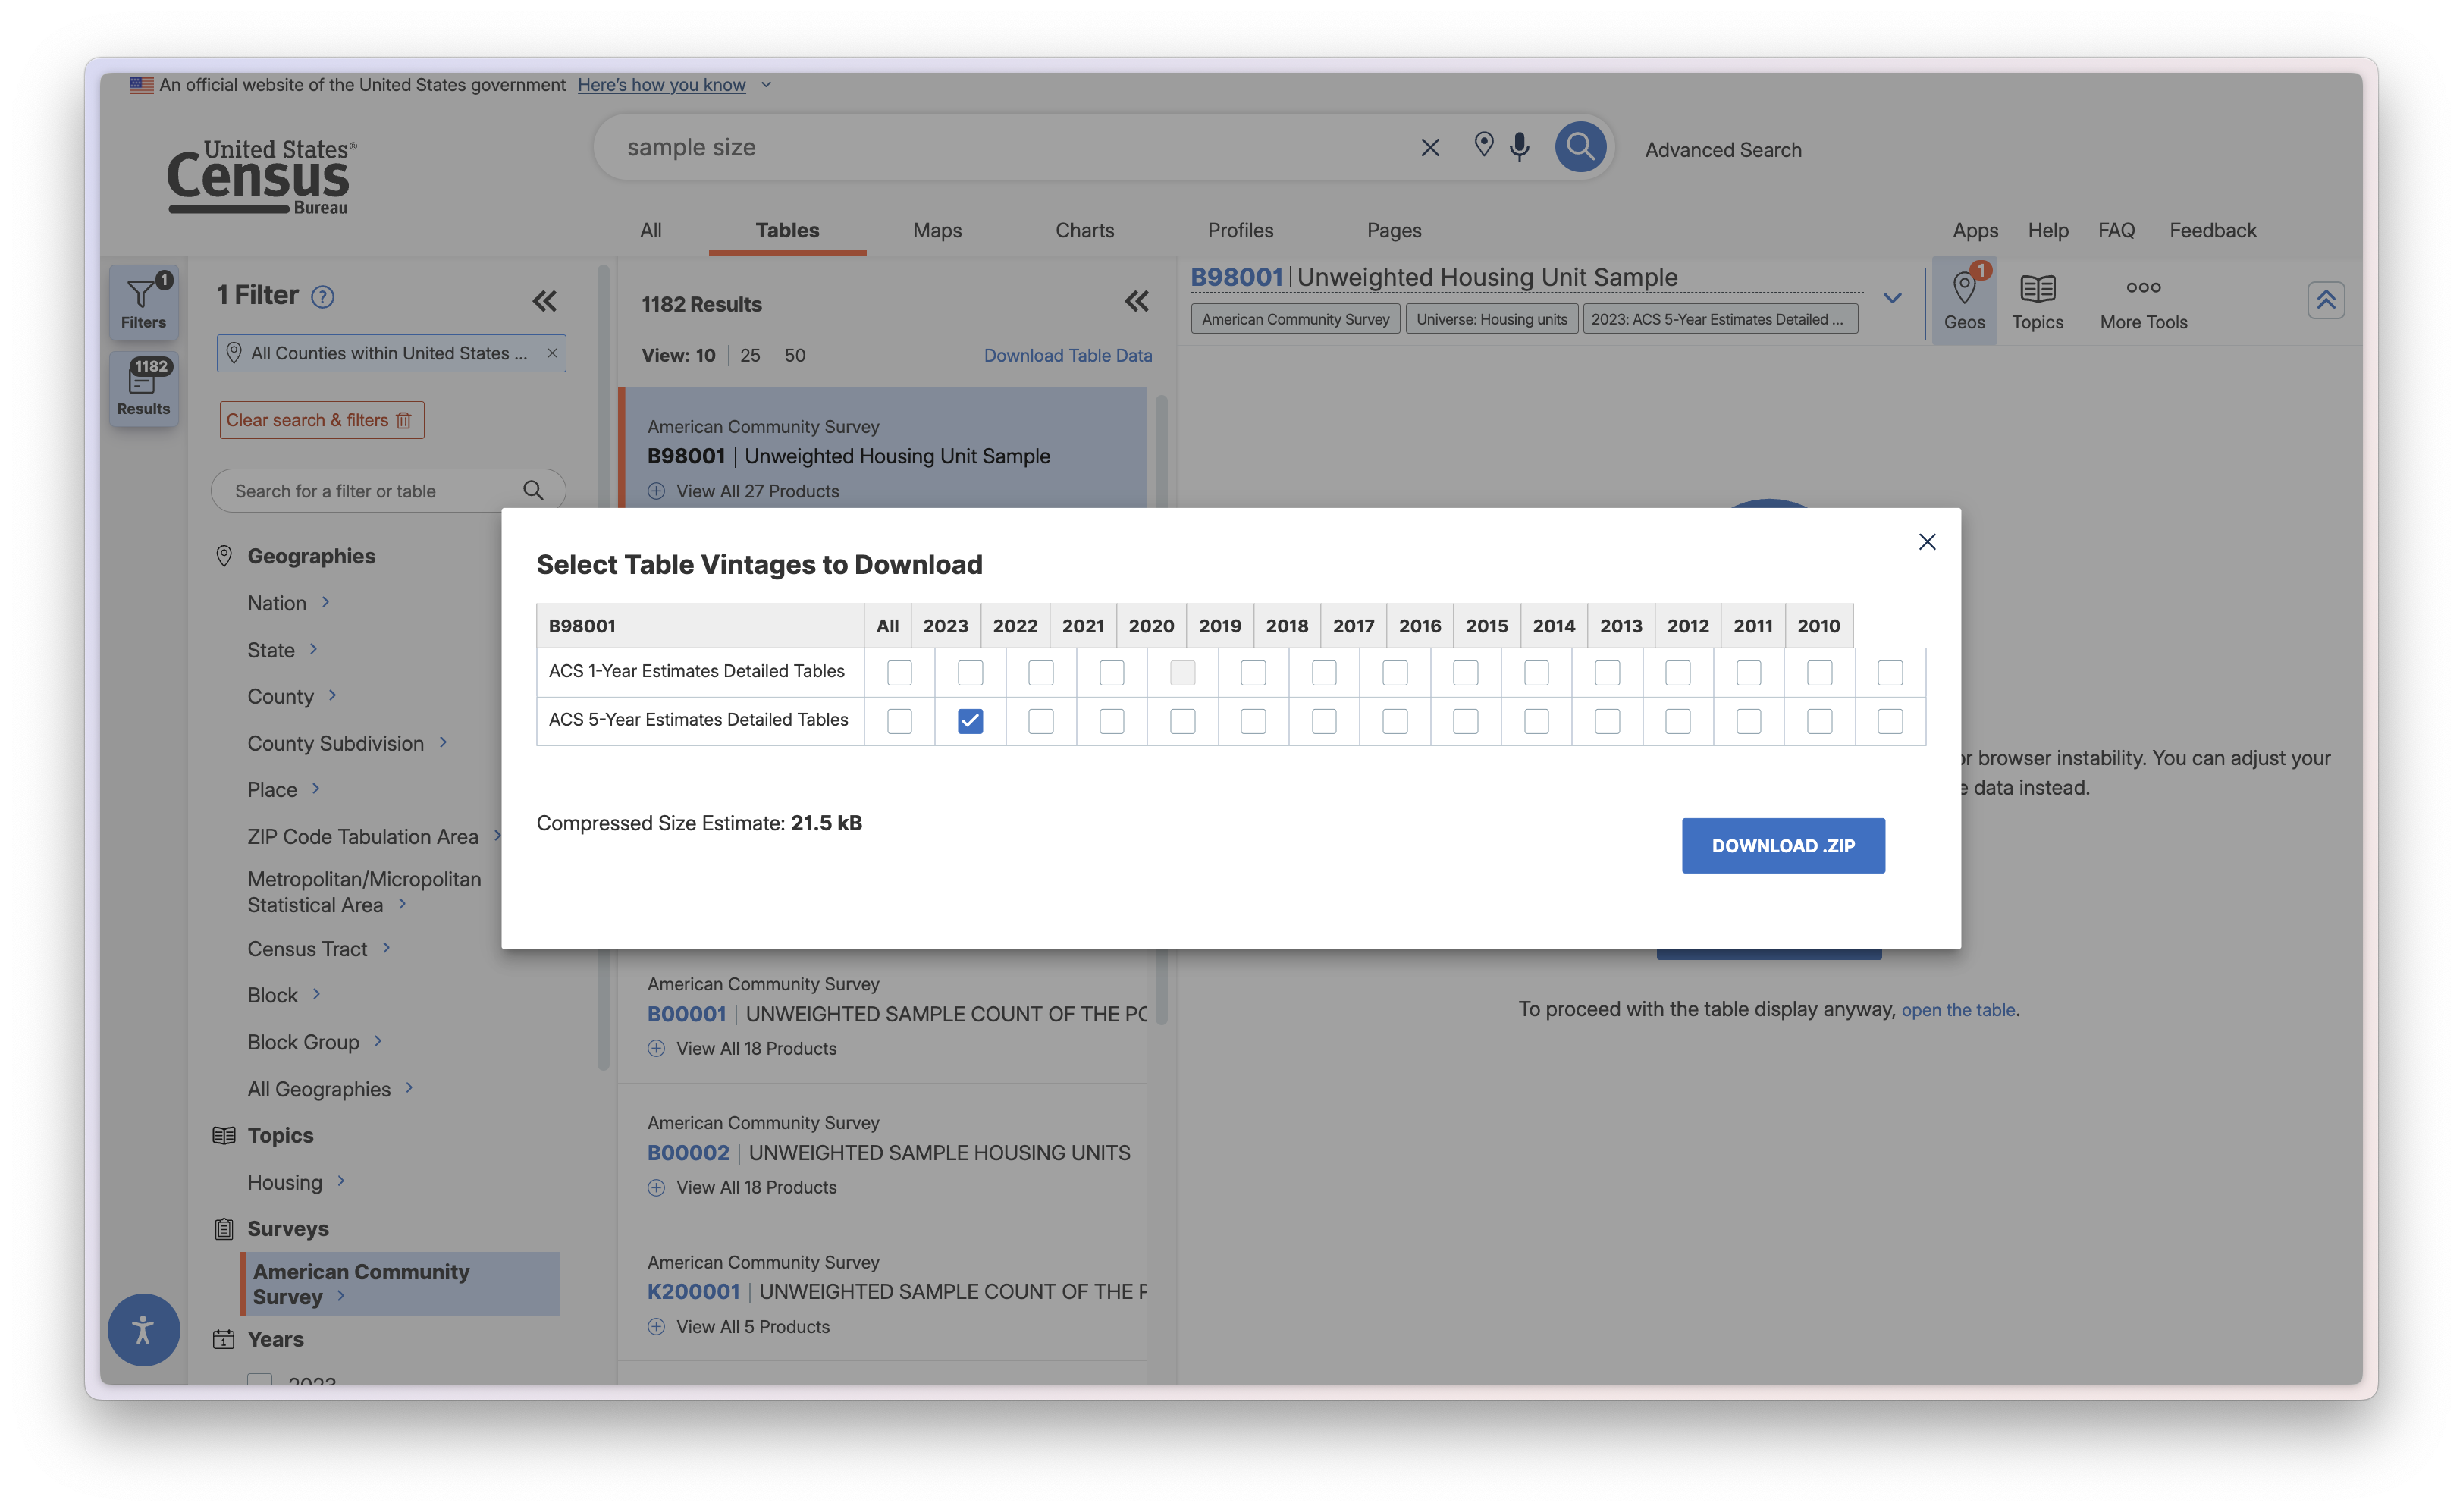Open the Advanced Search menu item

(x=1722, y=149)
